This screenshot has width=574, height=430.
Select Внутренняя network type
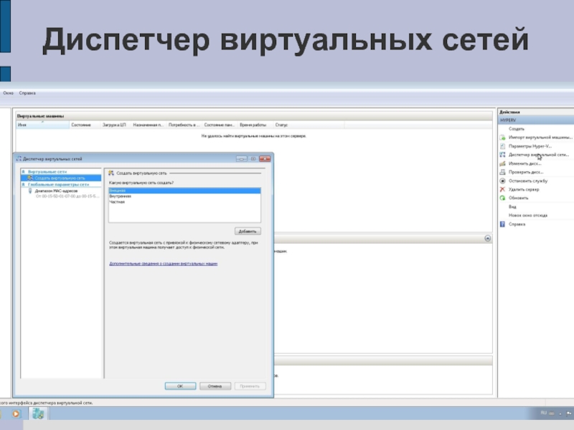184,196
